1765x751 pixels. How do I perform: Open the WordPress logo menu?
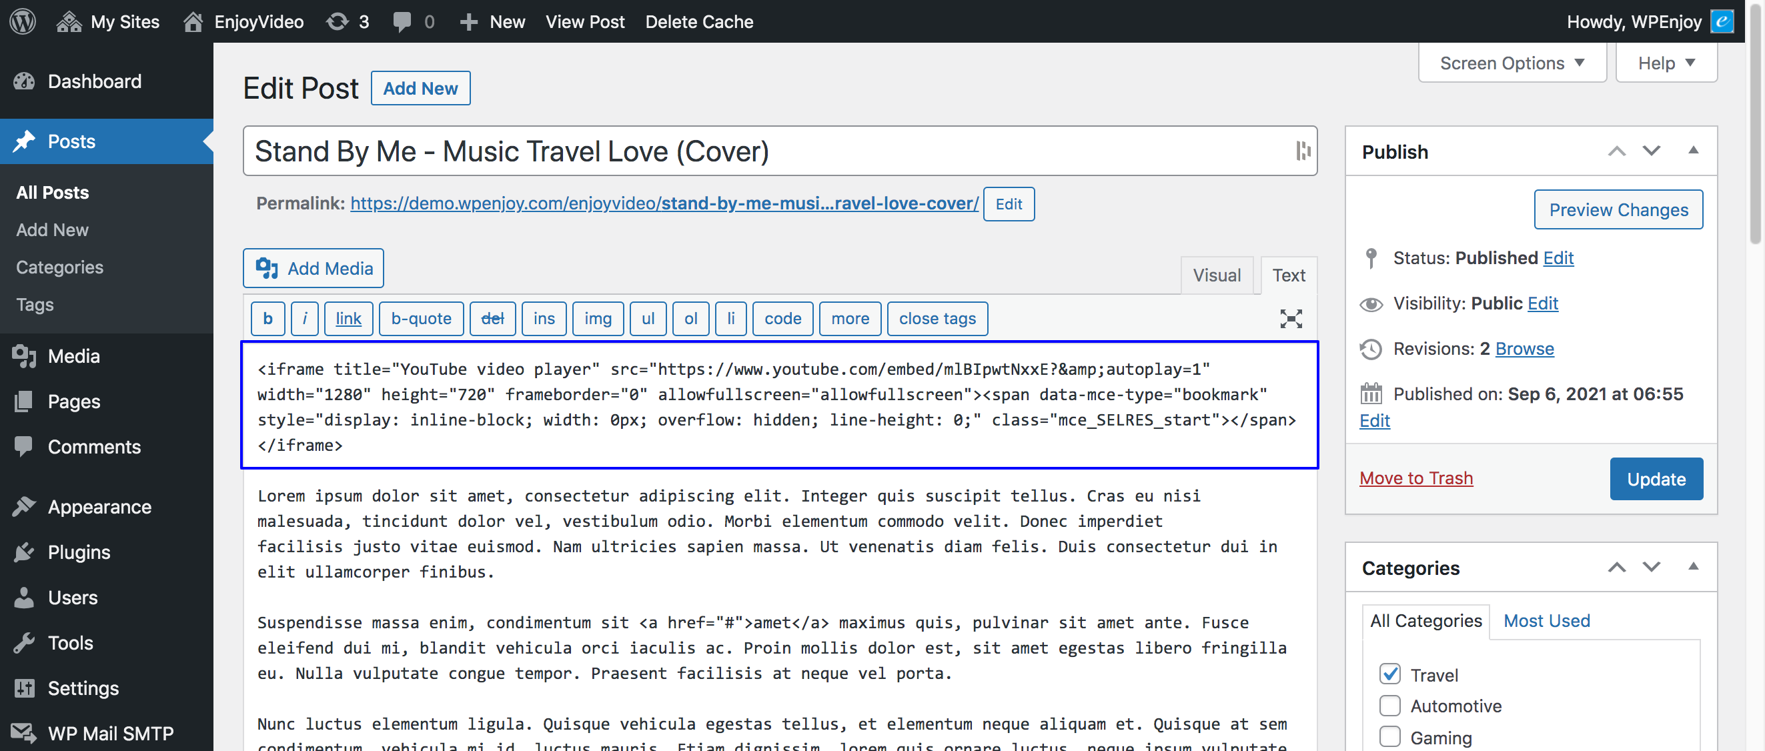point(23,21)
